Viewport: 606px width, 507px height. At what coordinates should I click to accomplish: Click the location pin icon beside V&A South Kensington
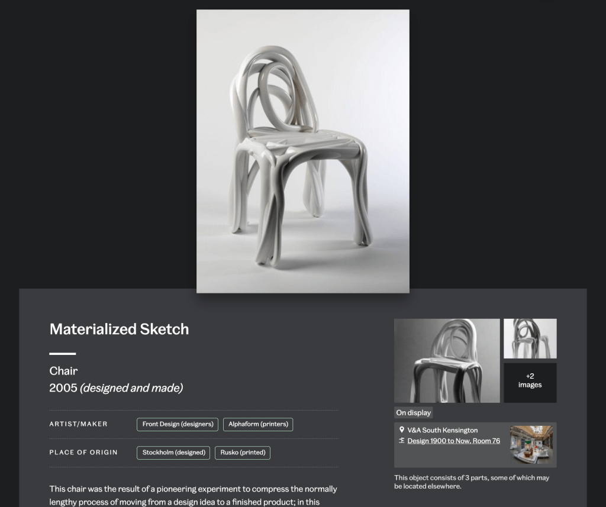[402, 430]
